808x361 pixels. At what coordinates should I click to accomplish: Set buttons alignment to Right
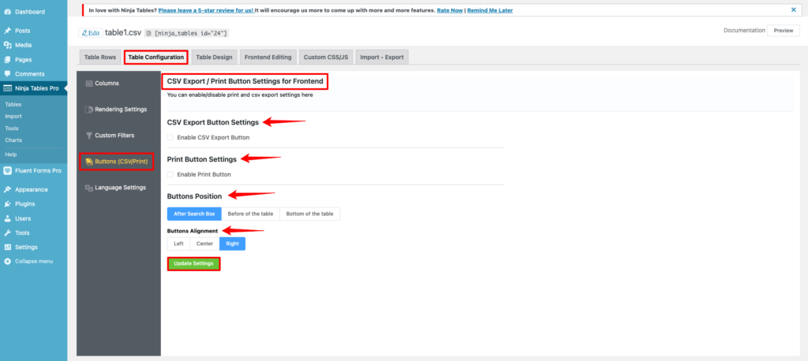pyautogui.click(x=233, y=244)
